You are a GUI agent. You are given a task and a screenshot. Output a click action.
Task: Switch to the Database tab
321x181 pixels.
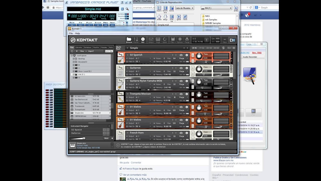click(x=88, y=47)
